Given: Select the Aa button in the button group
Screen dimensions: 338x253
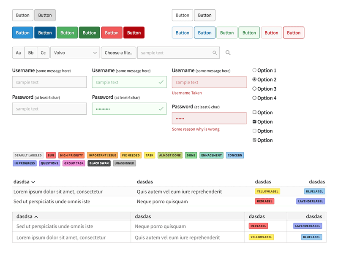Looking at the screenshot, I should (19, 53).
